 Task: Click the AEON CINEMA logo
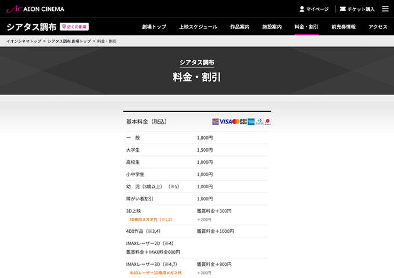pos(35,9)
